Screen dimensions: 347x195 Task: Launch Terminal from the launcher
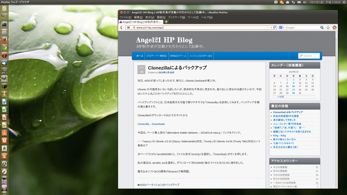pos(4,24)
